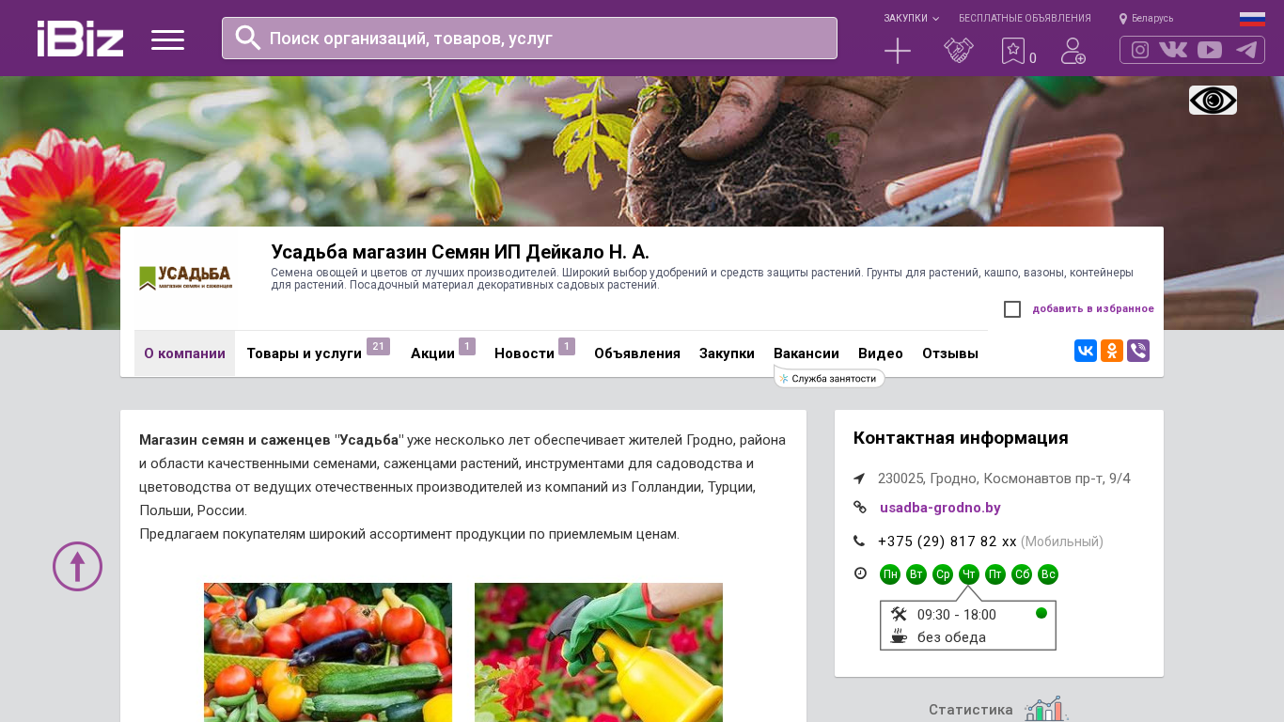Image resolution: width=1284 pixels, height=722 pixels.
Task: Expand the ЗАКУПКИ dropdown in header
Action: [911, 18]
